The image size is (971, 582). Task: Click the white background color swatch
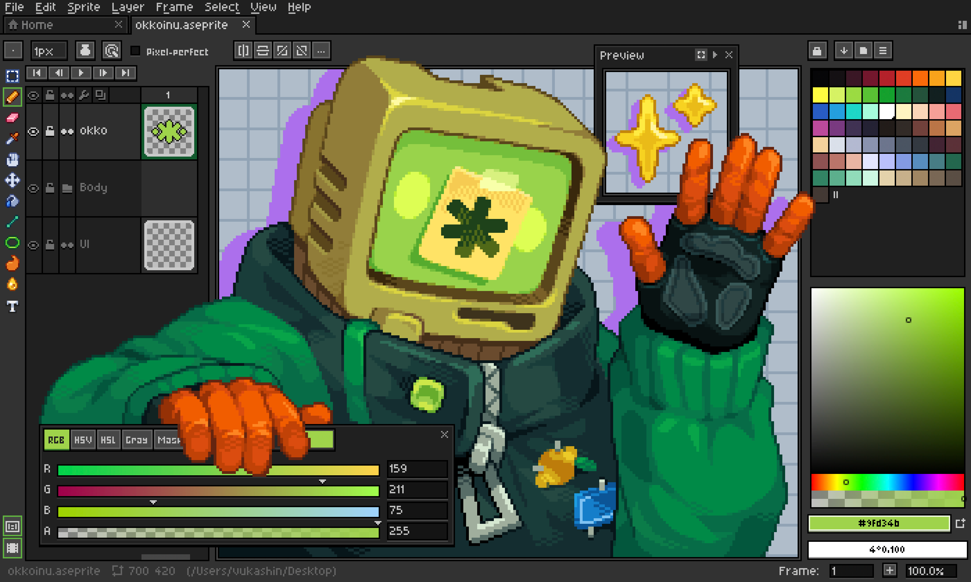[x=887, y=549]
